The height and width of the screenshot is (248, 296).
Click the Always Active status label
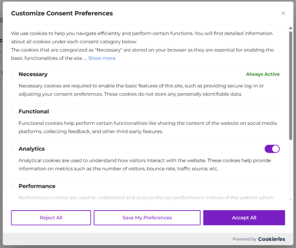point(263,74)
